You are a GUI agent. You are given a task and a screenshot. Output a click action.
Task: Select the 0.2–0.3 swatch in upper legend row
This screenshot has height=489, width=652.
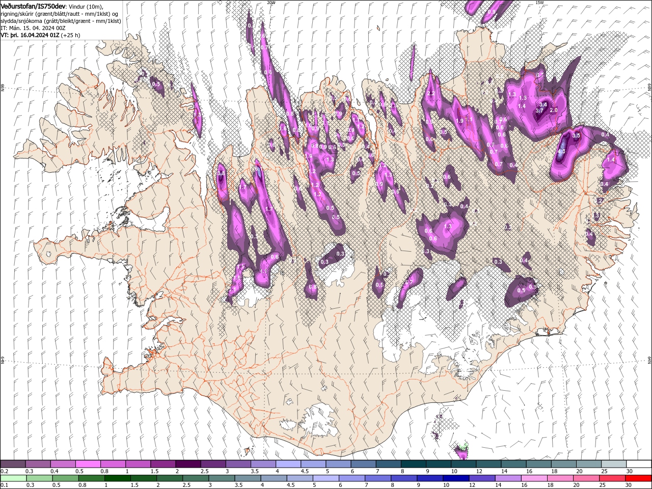coord(13,464)
